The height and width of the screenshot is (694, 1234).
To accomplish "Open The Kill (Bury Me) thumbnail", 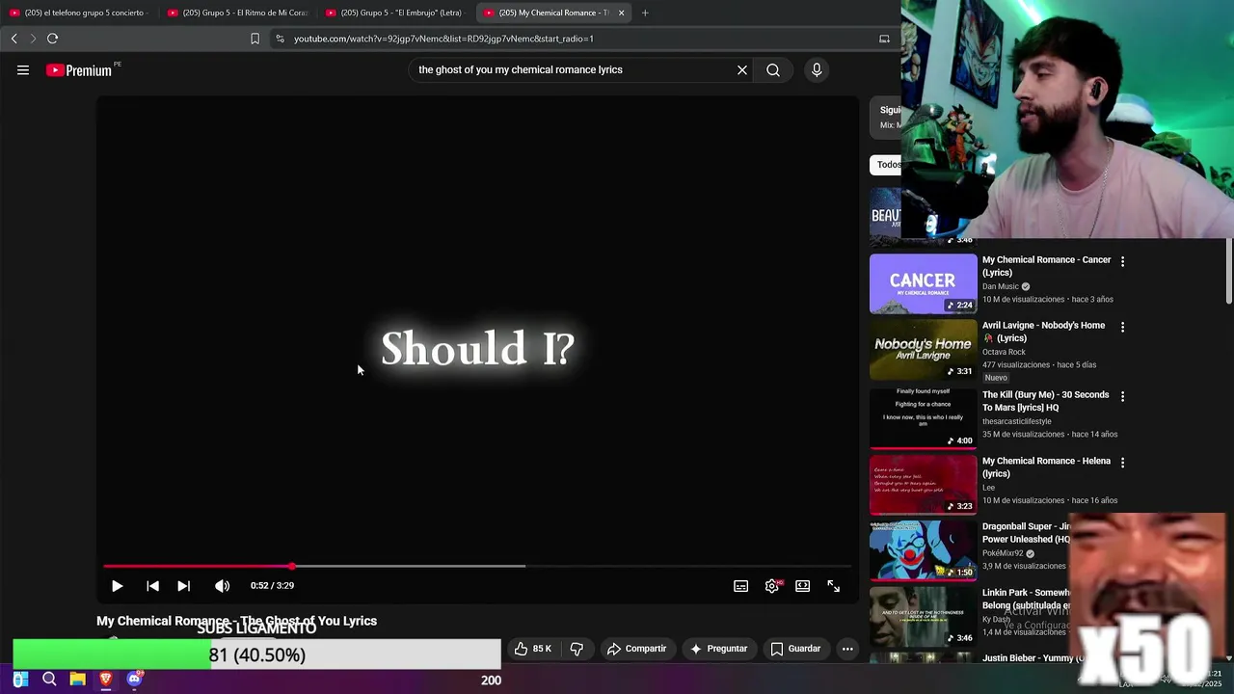I will pos(923,418).
